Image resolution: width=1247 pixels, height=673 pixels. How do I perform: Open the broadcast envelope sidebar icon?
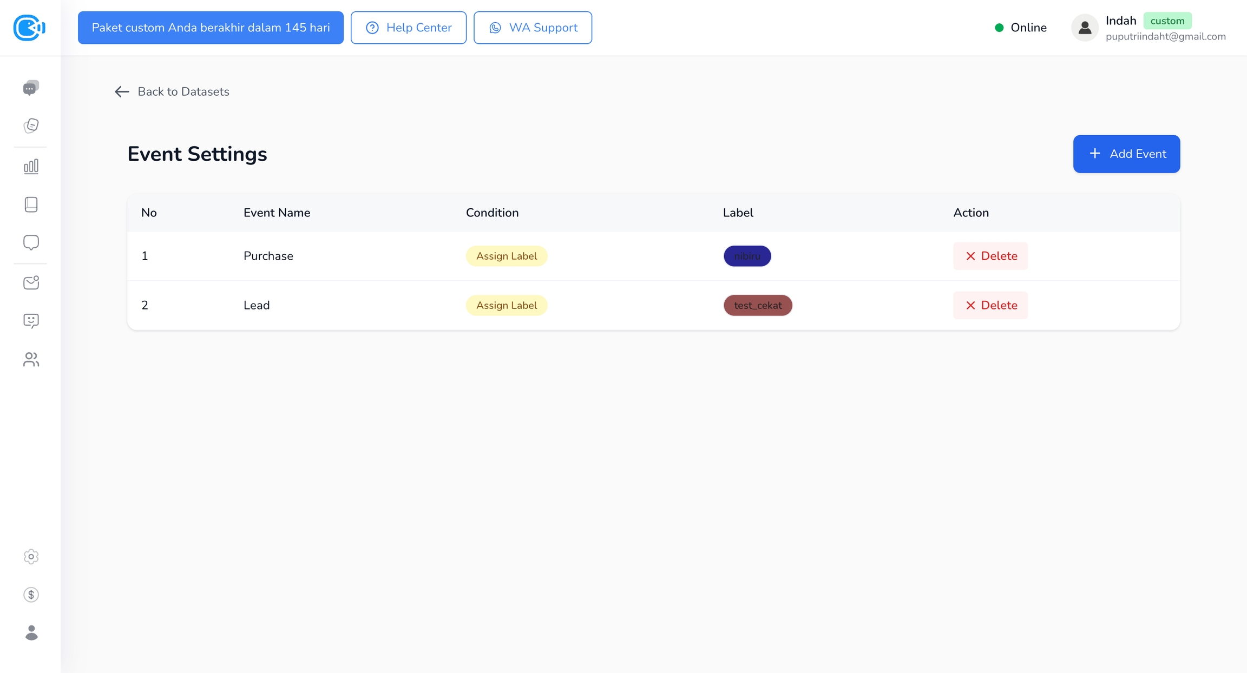coord(31,282)
